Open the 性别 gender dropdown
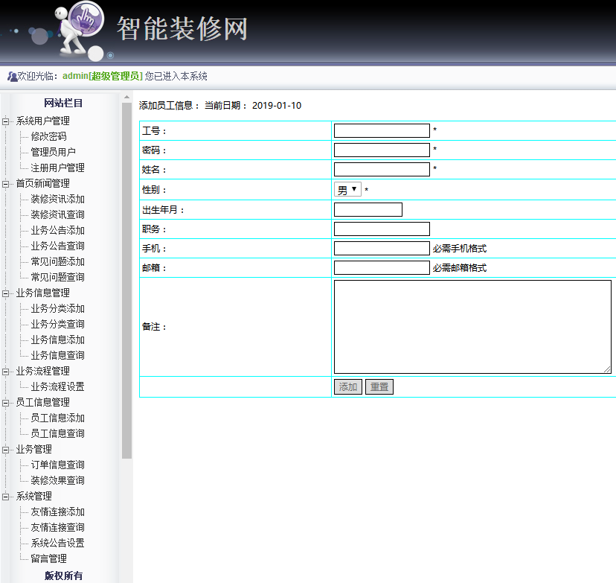This screenshot has width=616, height=583. tap(347, 189)
